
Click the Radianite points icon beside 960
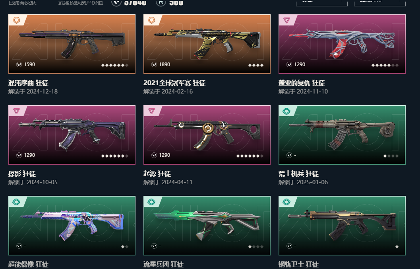tap(161, 2)
